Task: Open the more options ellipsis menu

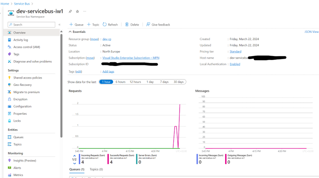Action: tap(85, 12)
